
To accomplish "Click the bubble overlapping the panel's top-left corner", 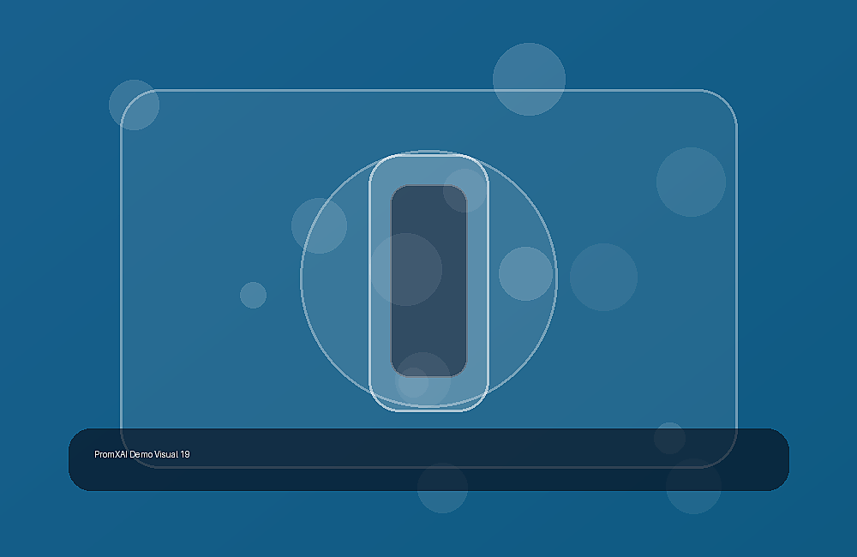I will click(134, 105).
